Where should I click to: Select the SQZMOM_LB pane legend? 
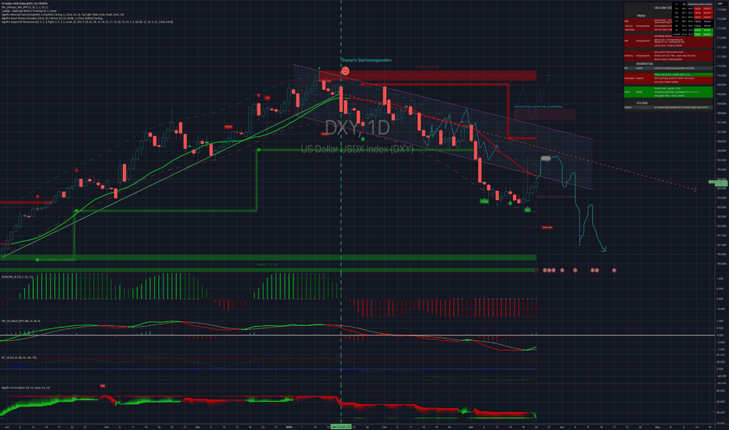click(x=17, y=277)
